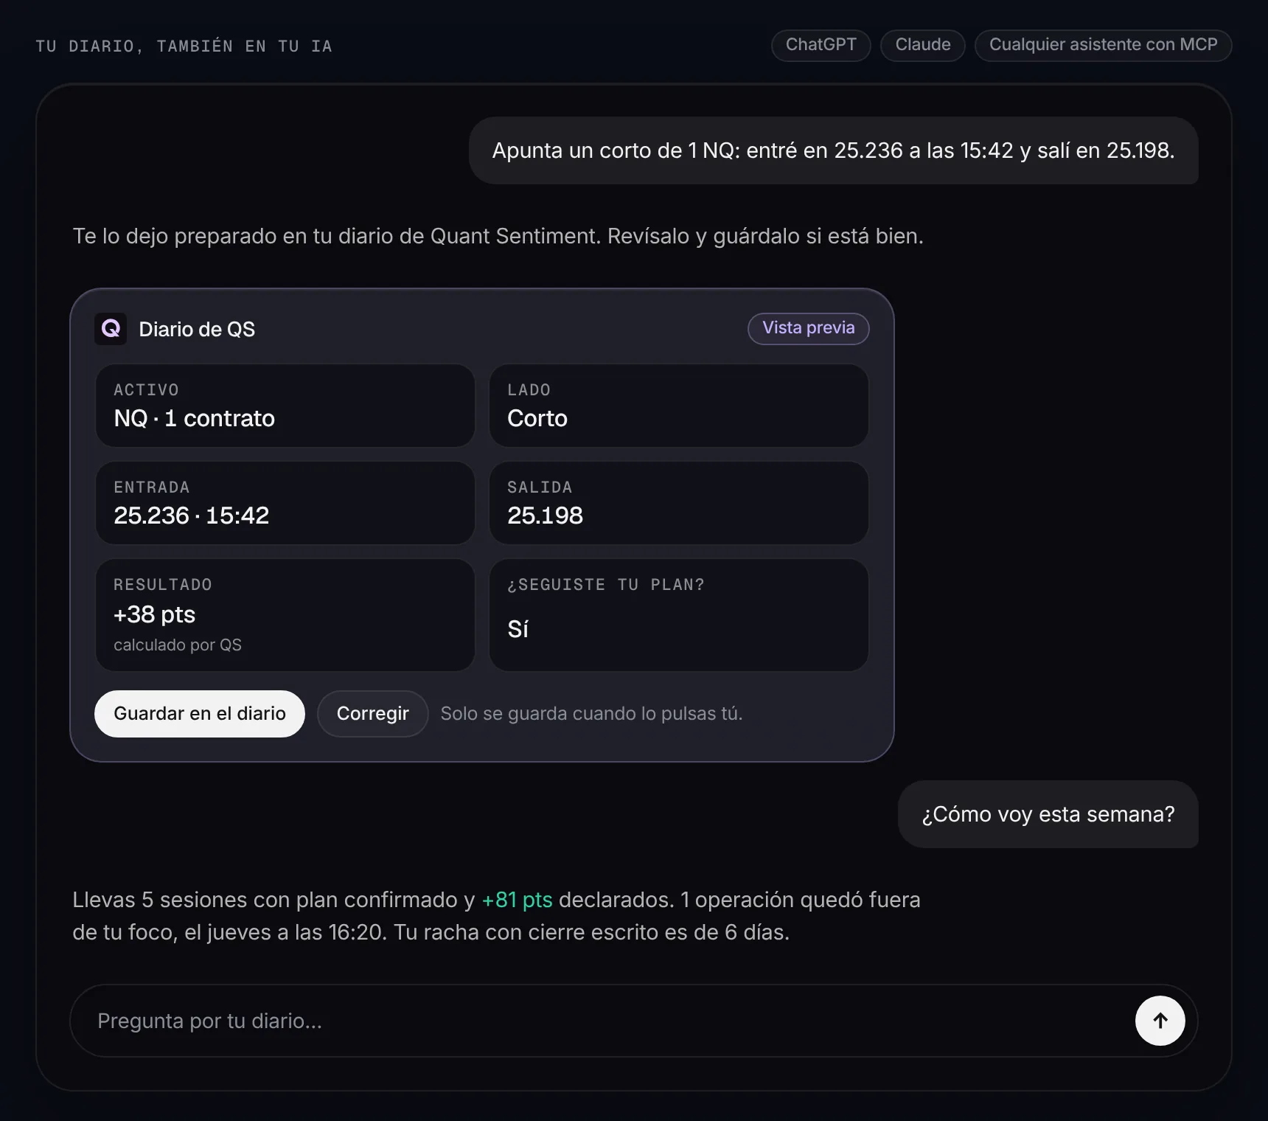
Task: Click the ENTRADA field '25.236 · 15:42'
Action: point(285,503)
